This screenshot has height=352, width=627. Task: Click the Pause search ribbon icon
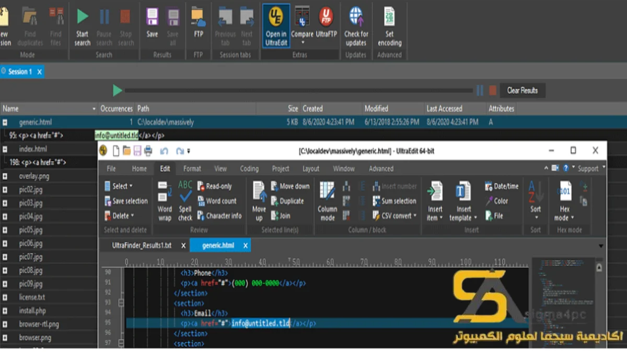pyautogui.click(x=104, y=17)
